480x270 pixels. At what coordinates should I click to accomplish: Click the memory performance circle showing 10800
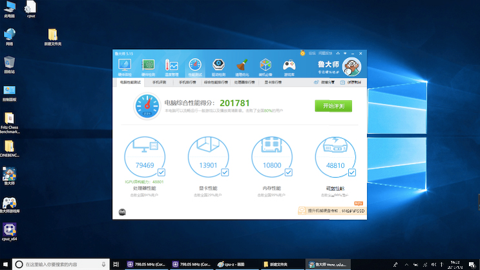272,157
